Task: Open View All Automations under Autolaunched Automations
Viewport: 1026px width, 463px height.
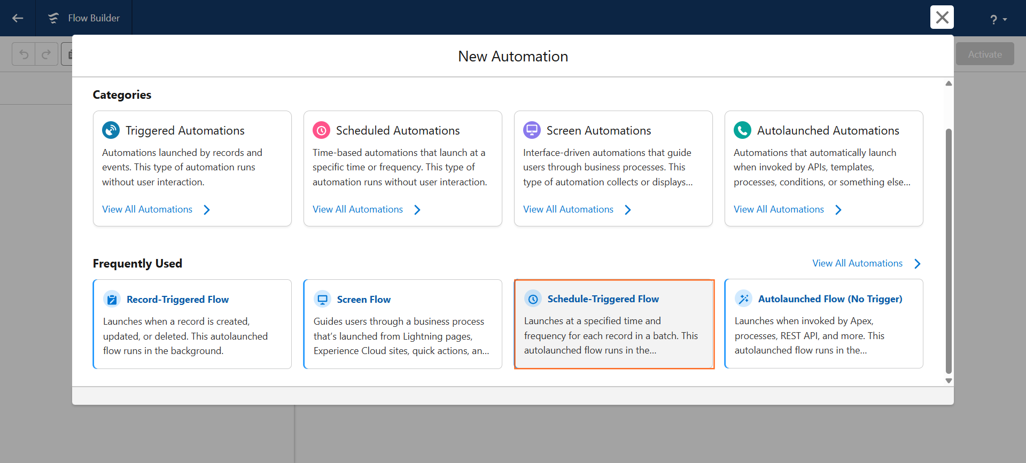Action: pos(779,209)
